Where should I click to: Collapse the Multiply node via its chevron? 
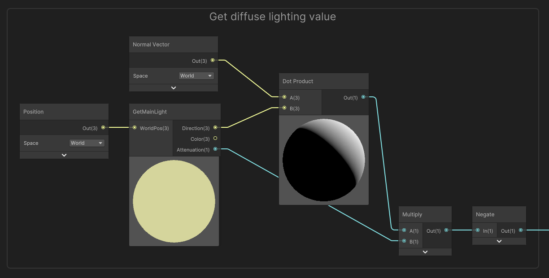pyautogui.click(x=425, y=252)
